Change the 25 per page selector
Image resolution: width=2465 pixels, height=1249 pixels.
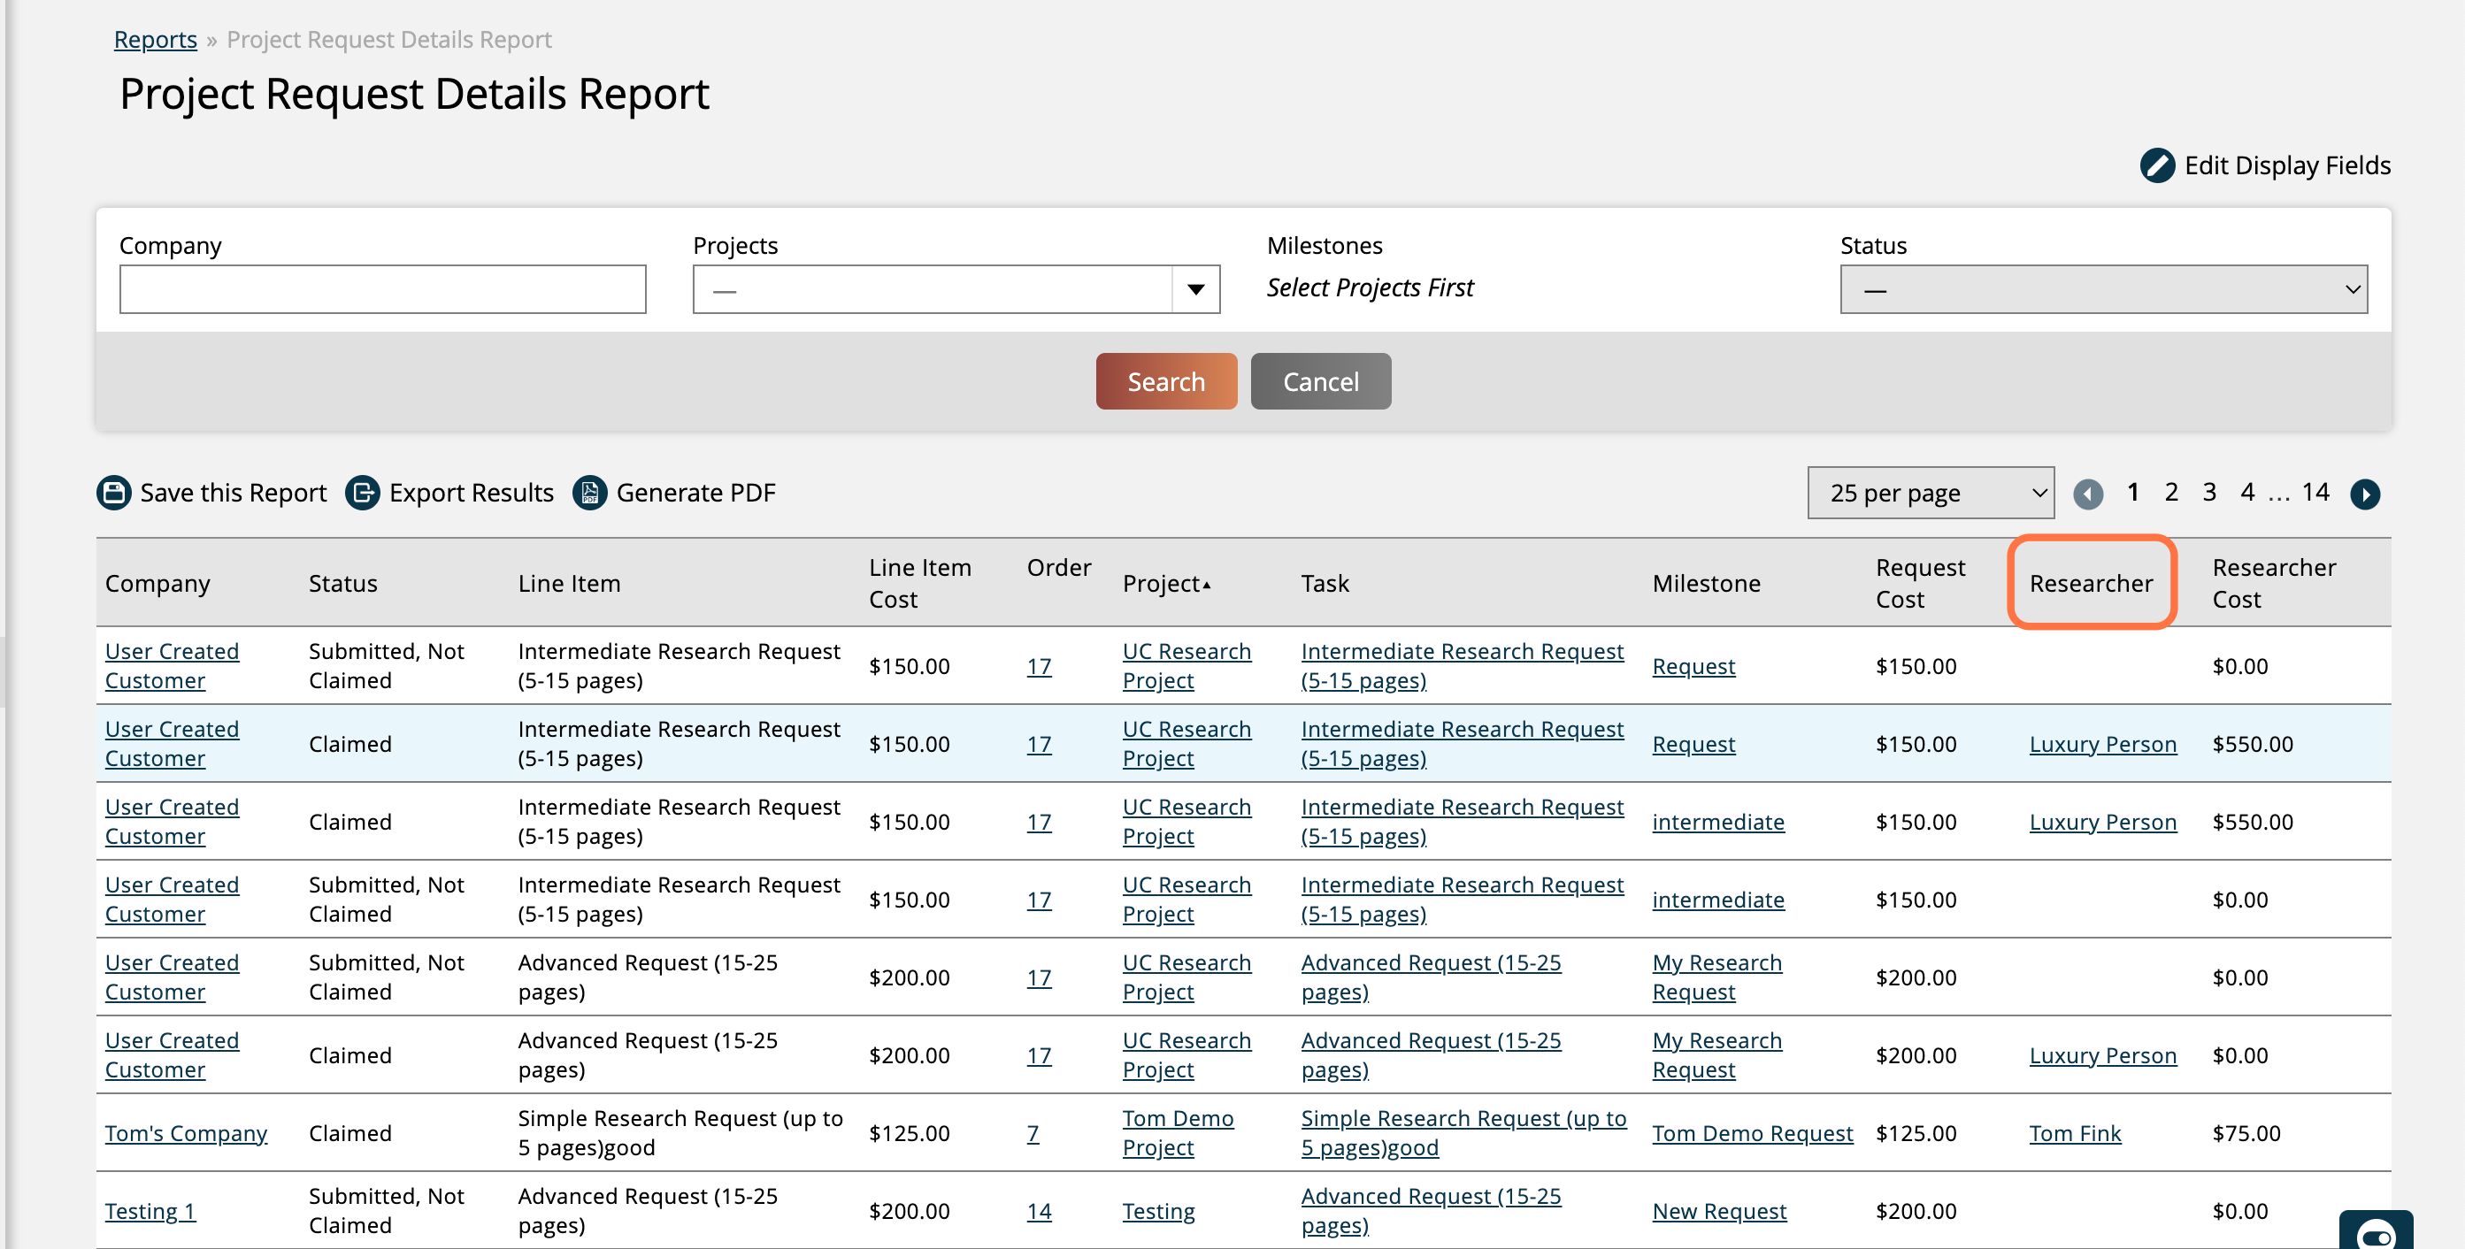[x=1930, y=493]
